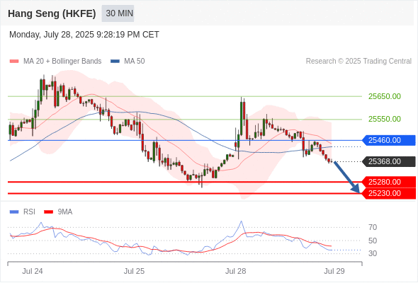Viewport: 418px width, 283px height.
Task: Click the 30 MIN timeframe badge
Action: [x=118, y=13]
